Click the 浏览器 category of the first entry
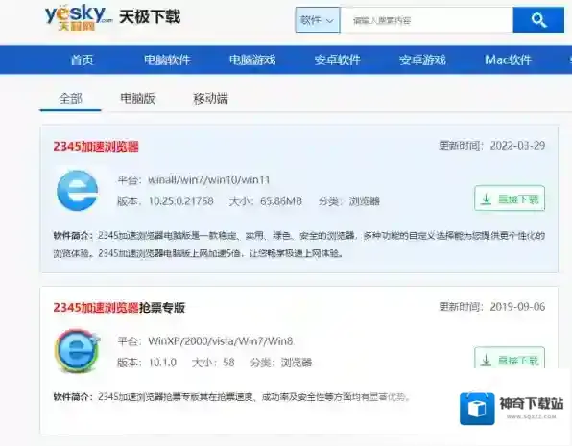 pos(365,200)
